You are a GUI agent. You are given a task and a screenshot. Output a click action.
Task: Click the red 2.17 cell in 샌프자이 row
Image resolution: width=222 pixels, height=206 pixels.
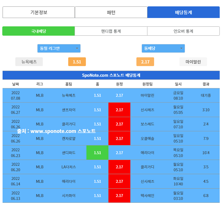(119, 110)
